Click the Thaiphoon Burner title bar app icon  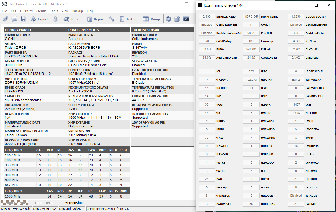(4, 4)
